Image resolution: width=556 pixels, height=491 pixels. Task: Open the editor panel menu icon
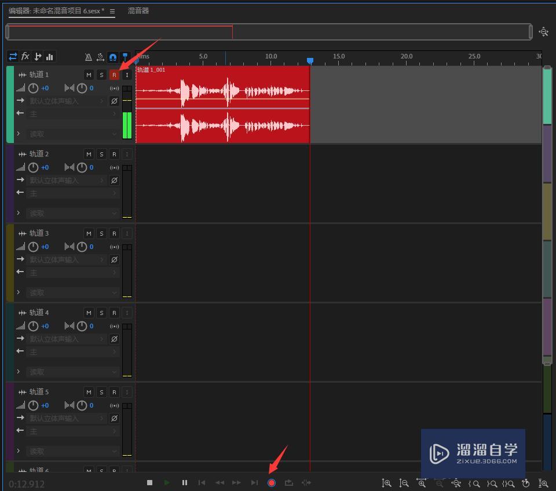pos(112,12)
